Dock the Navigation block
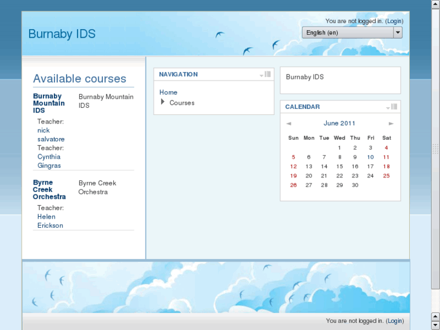The height and width of the screenshot is (330, 440). point(268,74)
